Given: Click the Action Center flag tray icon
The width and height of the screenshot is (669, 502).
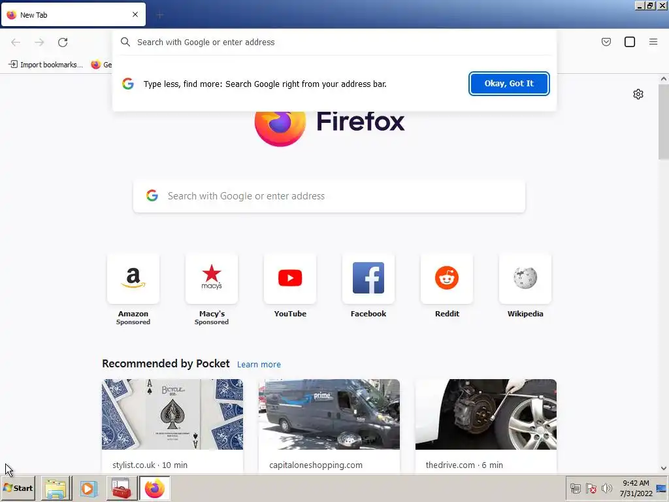Looking at the screenshot, I should coord(591,488).
